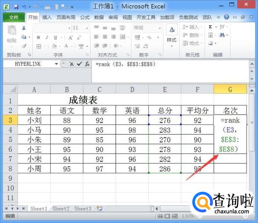Screen dimensions: 258x223
Task: Open the number format (常规) dropdown
Action: point(160,28)
